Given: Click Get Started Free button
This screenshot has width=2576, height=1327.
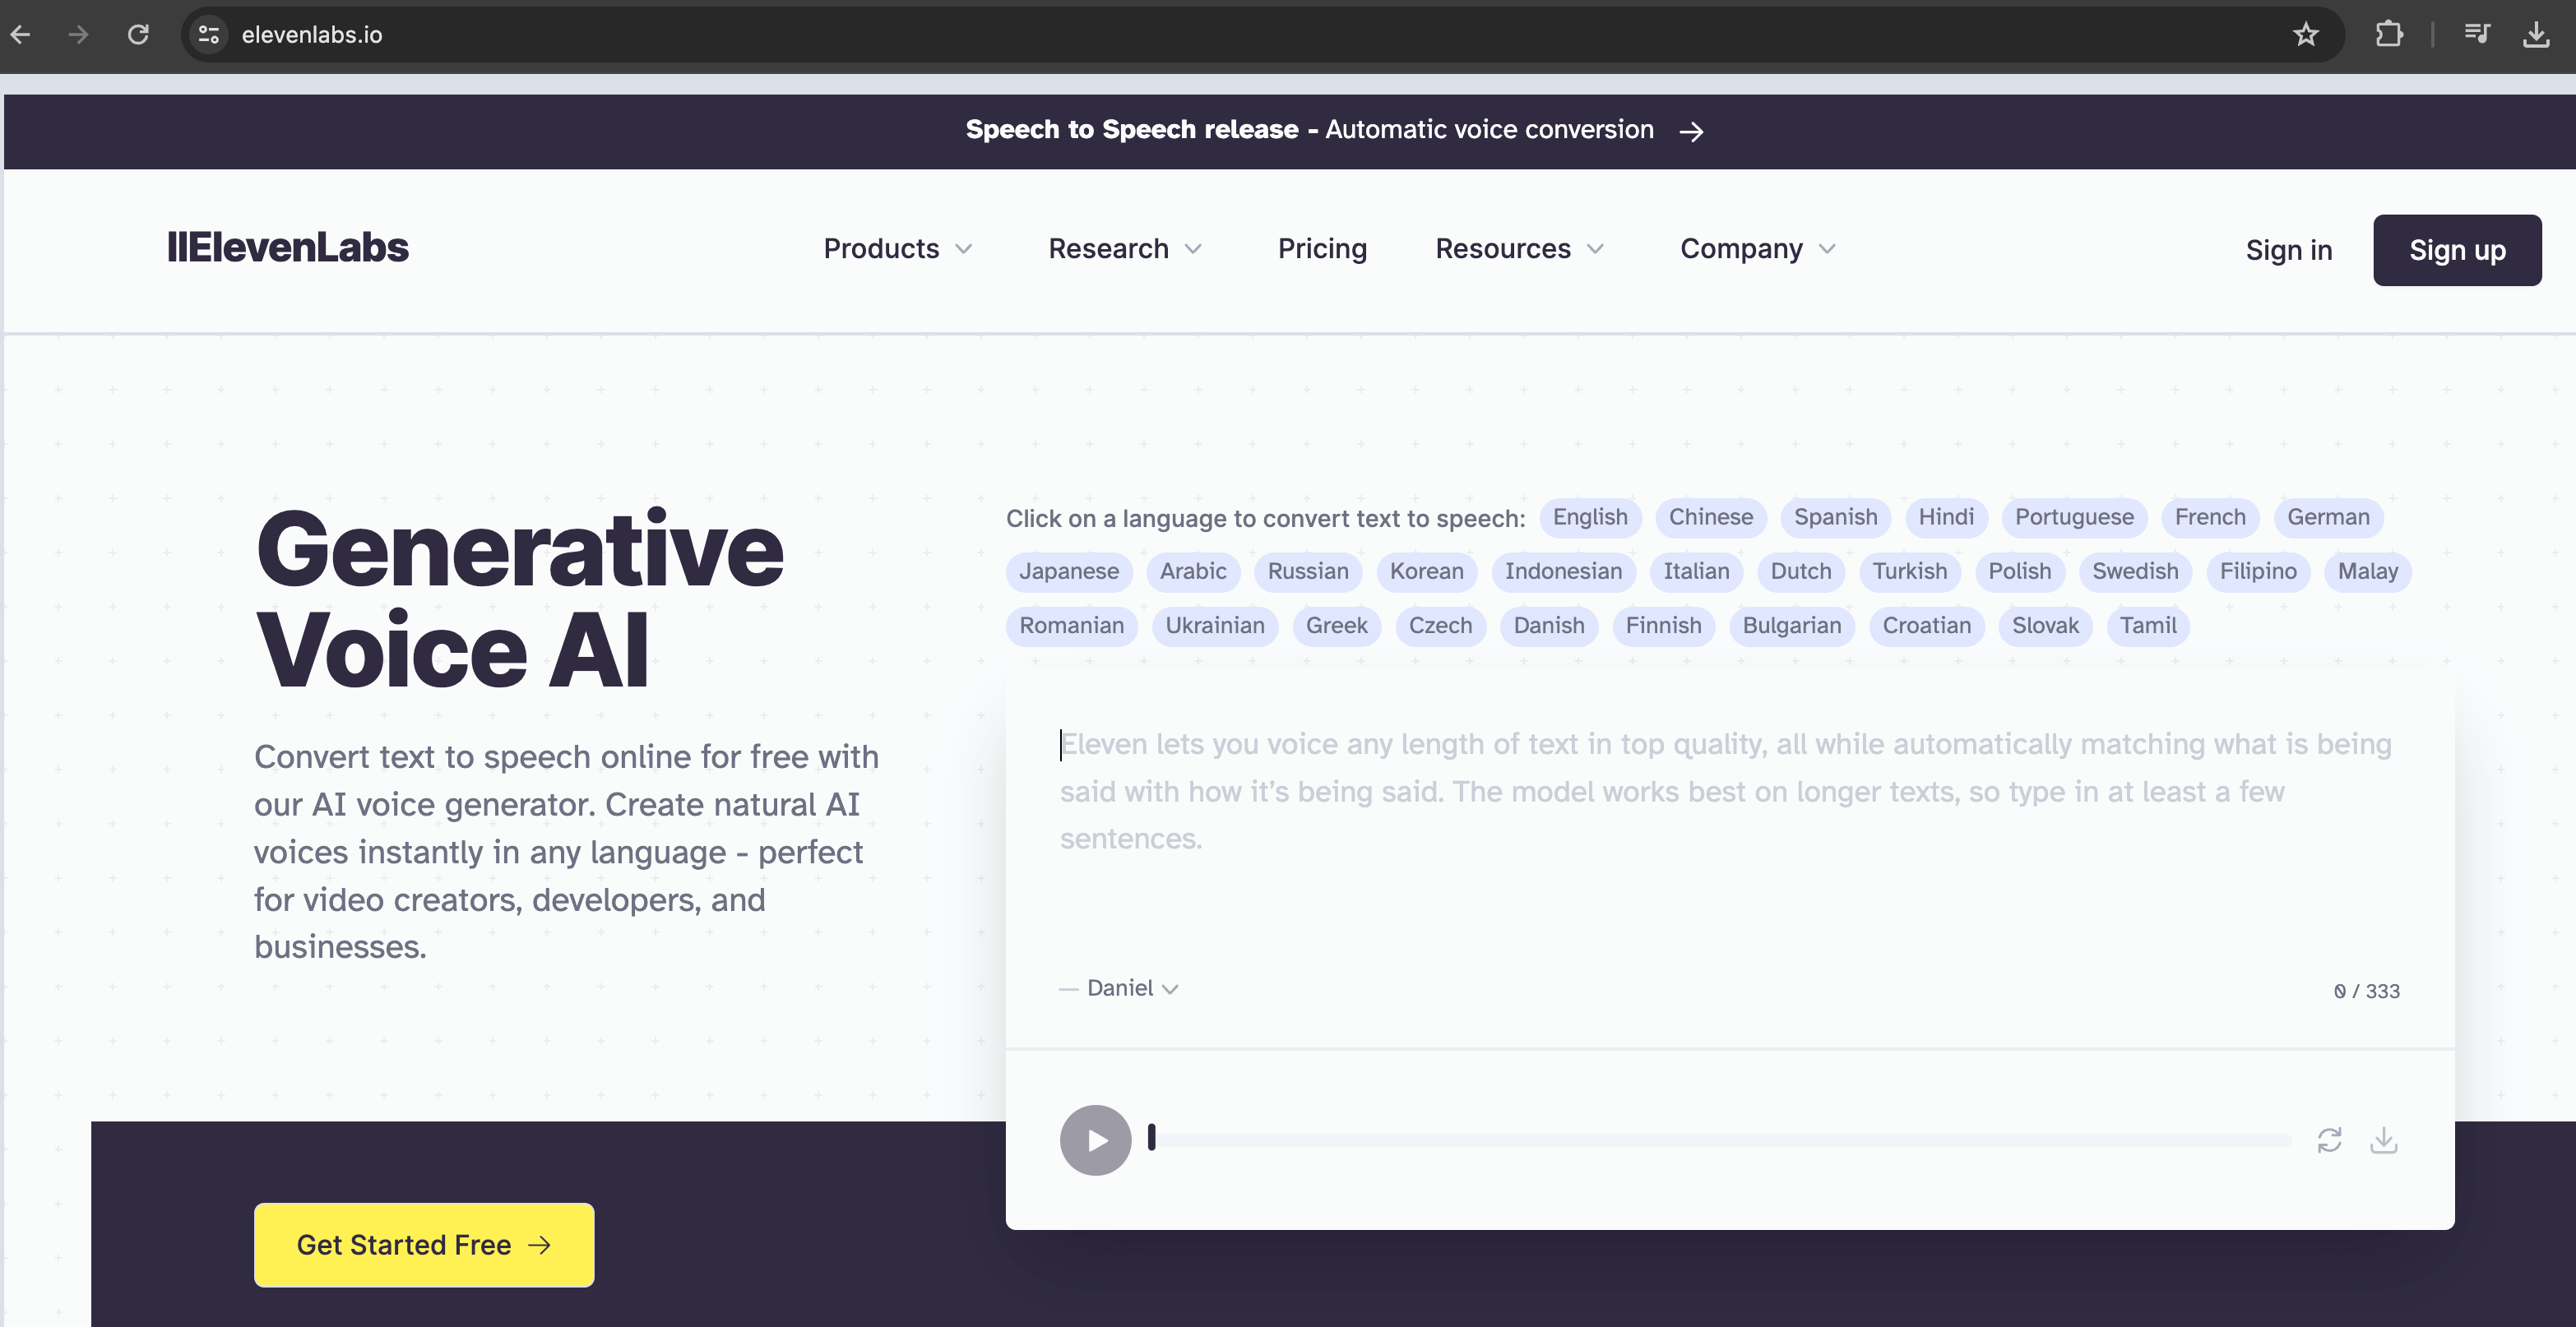Looking at the screenshot, I should pyautogui.click(x=424, y=1245).
